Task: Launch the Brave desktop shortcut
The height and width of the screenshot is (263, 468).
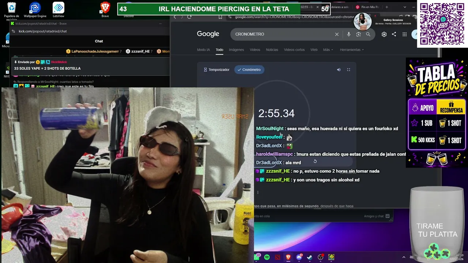Action: 105,10
